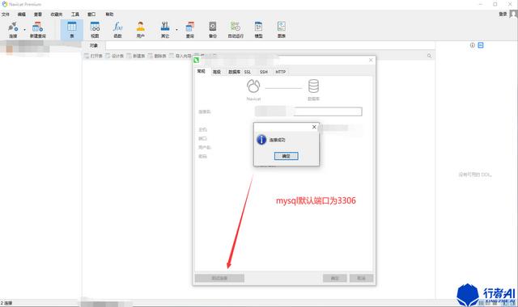This screenshot has width=518, height=307.
Task: Click the Backup (备份) toolbar icon
Action: pyautogui.click(x=213, y=30)
